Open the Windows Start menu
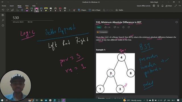The height and width of the screenshot is (102, 182). (2, 100)
